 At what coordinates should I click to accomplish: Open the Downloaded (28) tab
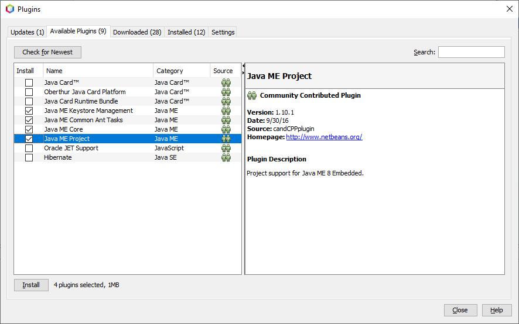point(137,32)
